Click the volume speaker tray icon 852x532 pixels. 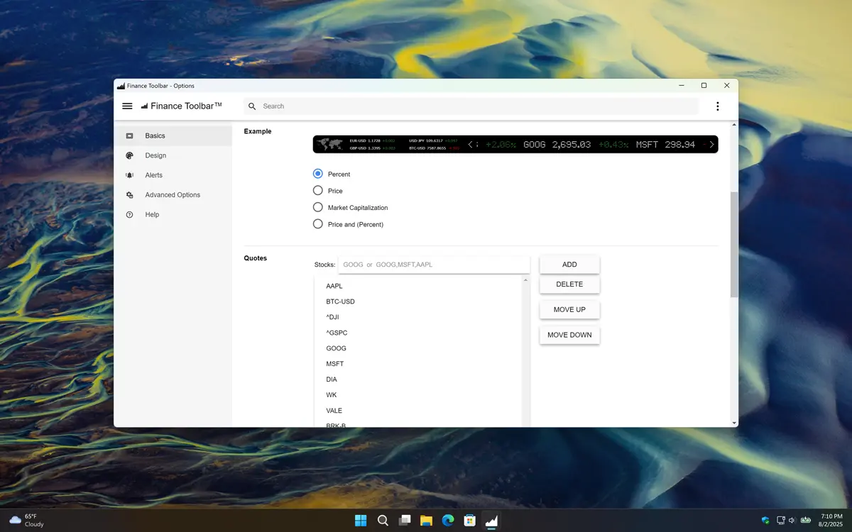click(x=792, y=520)
